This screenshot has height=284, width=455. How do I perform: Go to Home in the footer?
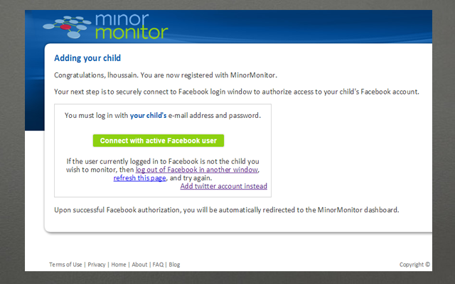[x=119, y=265]
